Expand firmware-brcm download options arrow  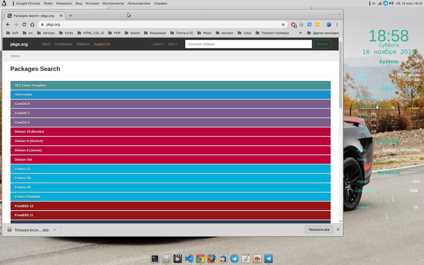[55, 230]
